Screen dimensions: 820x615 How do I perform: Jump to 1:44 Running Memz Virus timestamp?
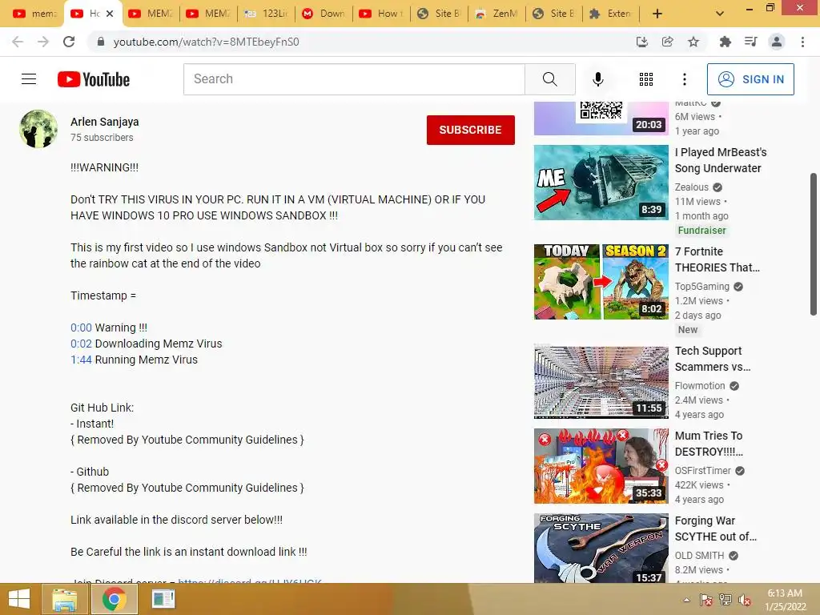(x=81, y=360)
